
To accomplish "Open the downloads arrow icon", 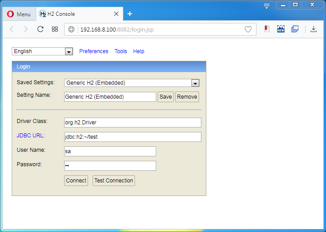I will pyautogui.click(x=313, y=29).
